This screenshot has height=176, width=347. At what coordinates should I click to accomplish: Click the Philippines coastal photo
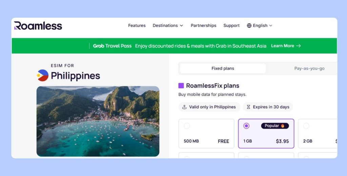pyautogui.click(x=98, y=121)
